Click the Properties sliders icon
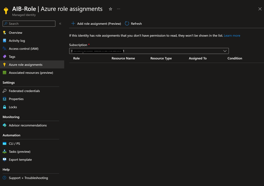 [5, 99]
